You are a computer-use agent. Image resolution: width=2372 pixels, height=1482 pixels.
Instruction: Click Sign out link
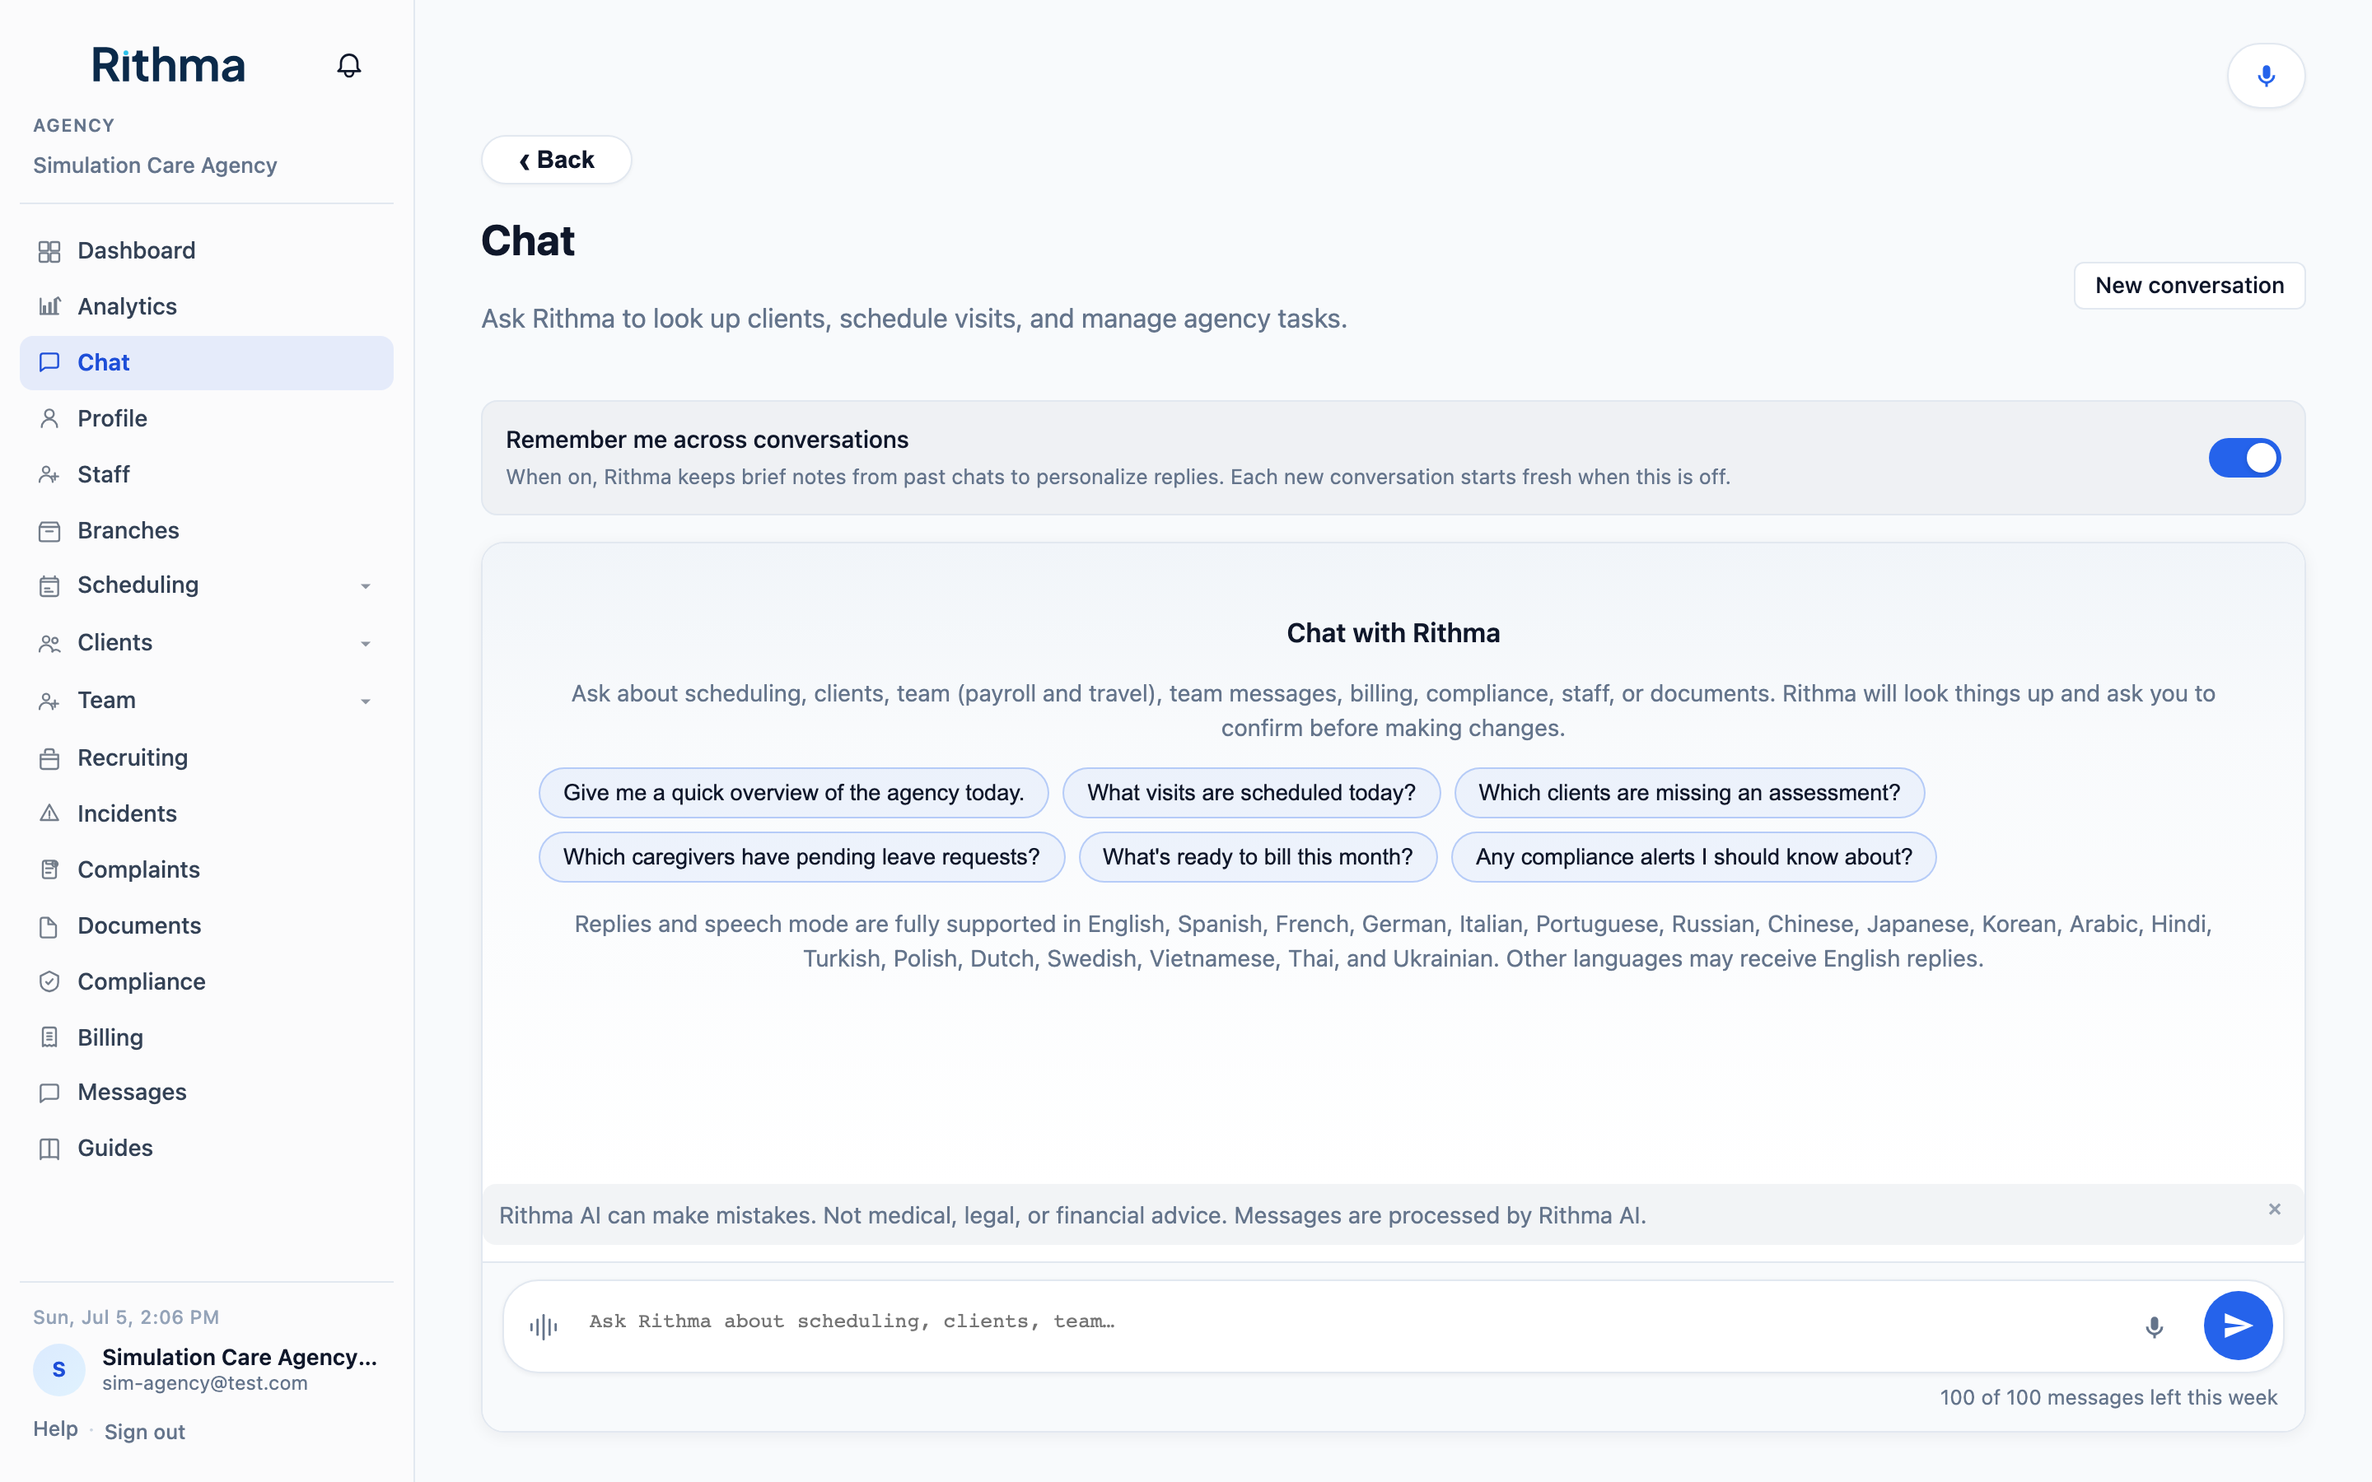pyautogui.click(x=144, y=1431)
